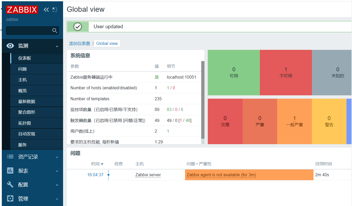Click the 系统信息 widget heading

[80, 56]
